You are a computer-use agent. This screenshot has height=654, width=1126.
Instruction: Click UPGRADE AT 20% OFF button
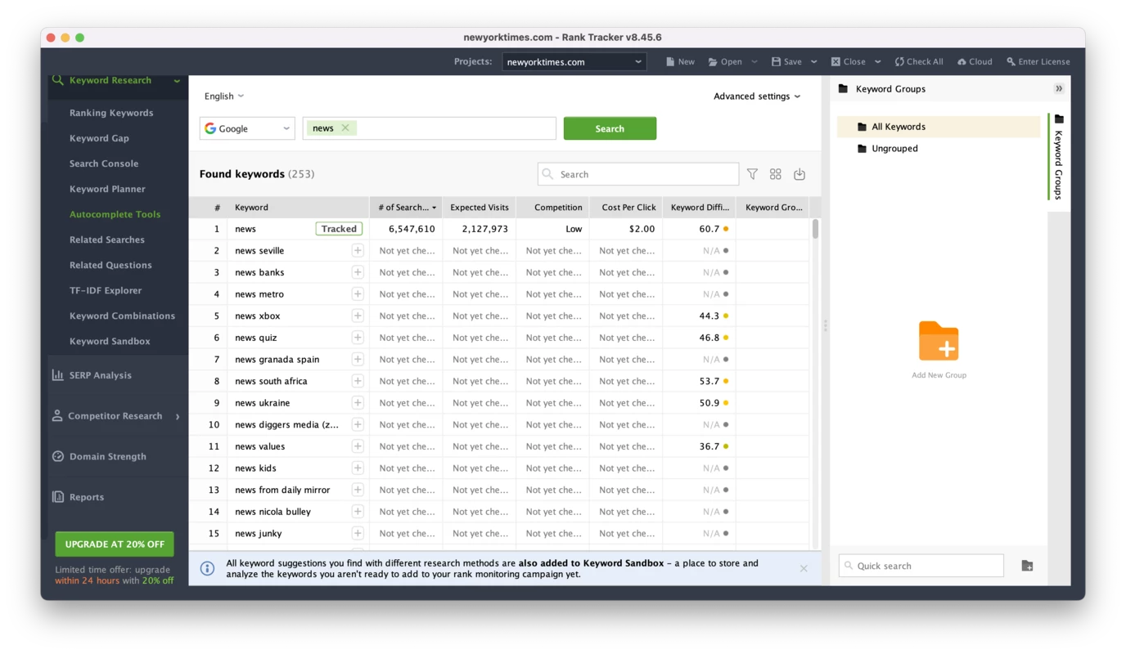pos(115,544)
